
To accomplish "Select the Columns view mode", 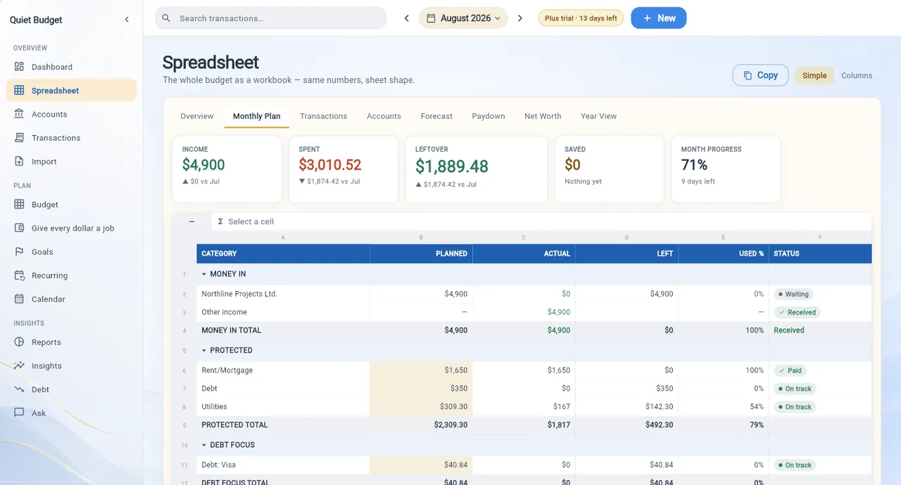I will [x=857, y=75].
